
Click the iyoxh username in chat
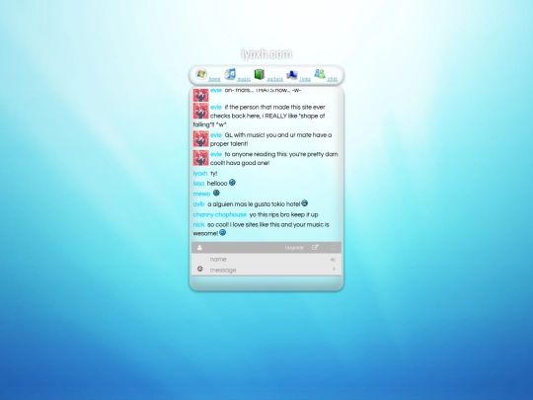coord(199,174)
